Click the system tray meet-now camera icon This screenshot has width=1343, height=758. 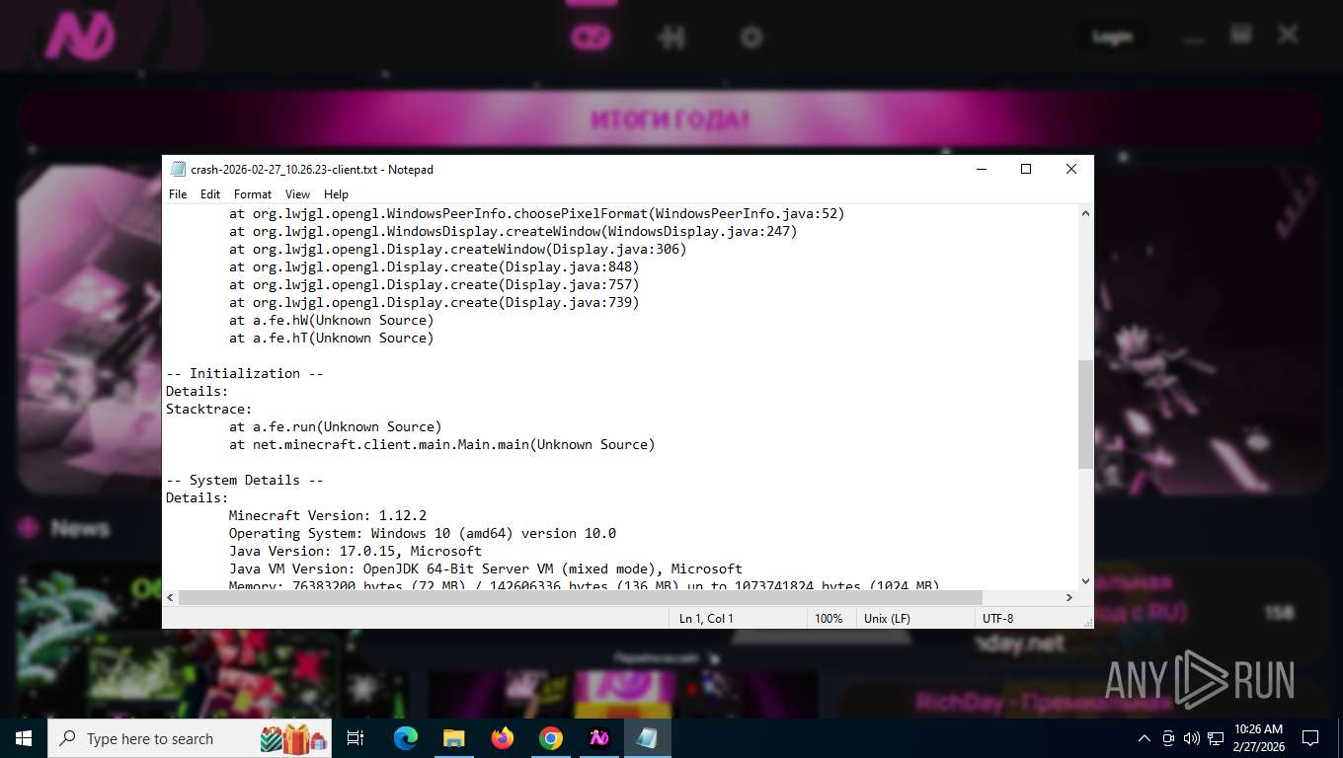[x=1168, y=738]
